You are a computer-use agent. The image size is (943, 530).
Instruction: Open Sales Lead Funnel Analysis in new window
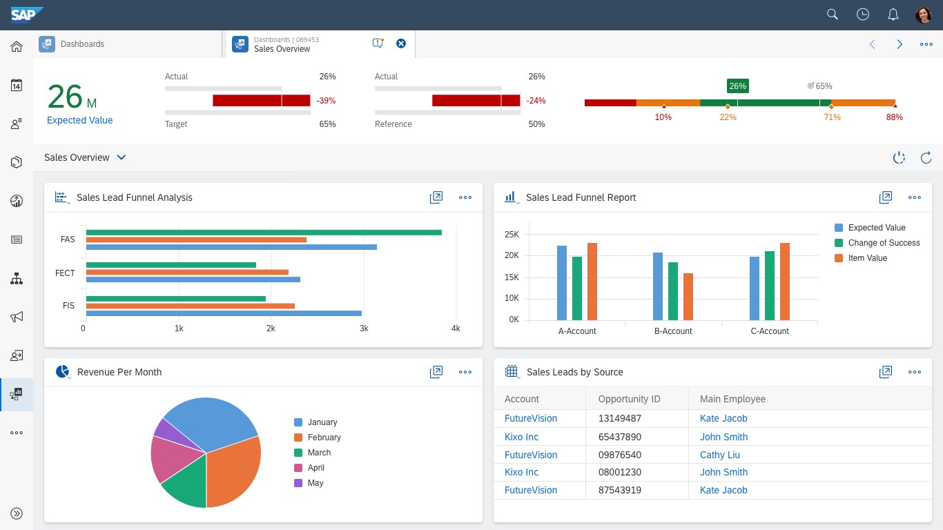pos(436,197)
